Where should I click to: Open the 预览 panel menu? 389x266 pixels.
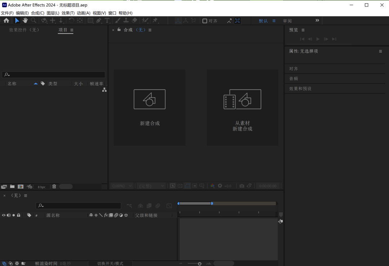pos(303,30)
